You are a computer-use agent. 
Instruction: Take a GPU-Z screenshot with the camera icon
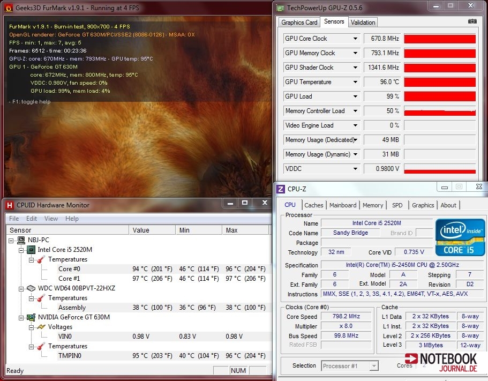point(472,21)
